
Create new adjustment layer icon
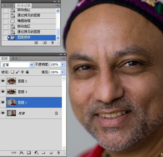pos(36,153)
